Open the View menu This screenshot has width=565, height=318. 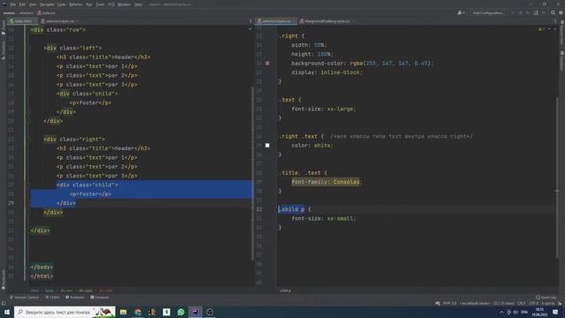click(33, 4)
